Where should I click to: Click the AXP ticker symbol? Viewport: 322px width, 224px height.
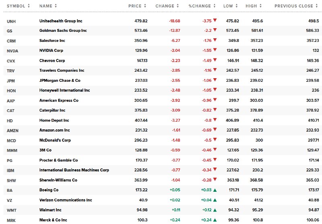pos(11,101)
